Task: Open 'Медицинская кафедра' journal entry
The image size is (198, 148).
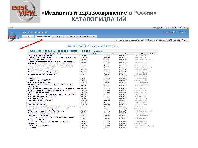Action: pyautogui.click(x=37, y=99)
